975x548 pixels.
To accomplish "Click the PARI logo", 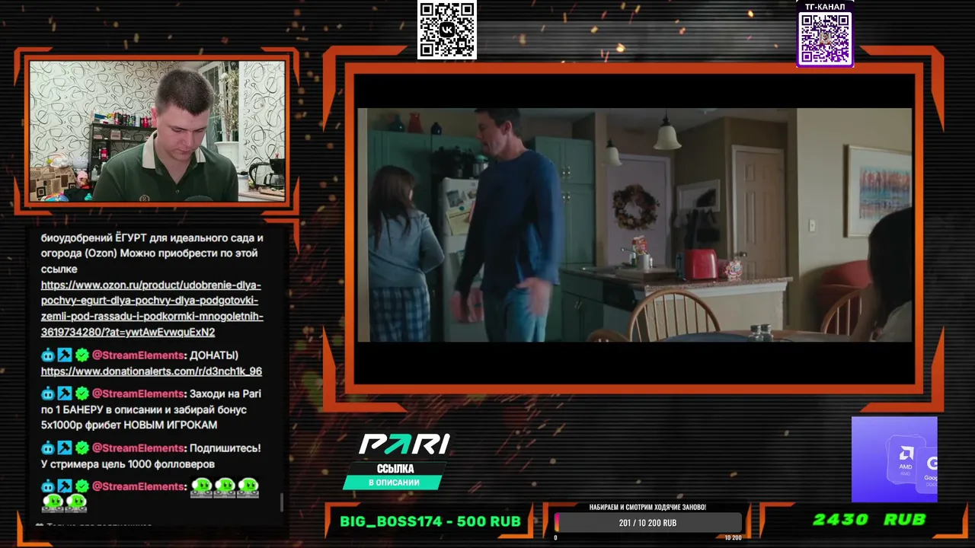I will click(404, 444).
